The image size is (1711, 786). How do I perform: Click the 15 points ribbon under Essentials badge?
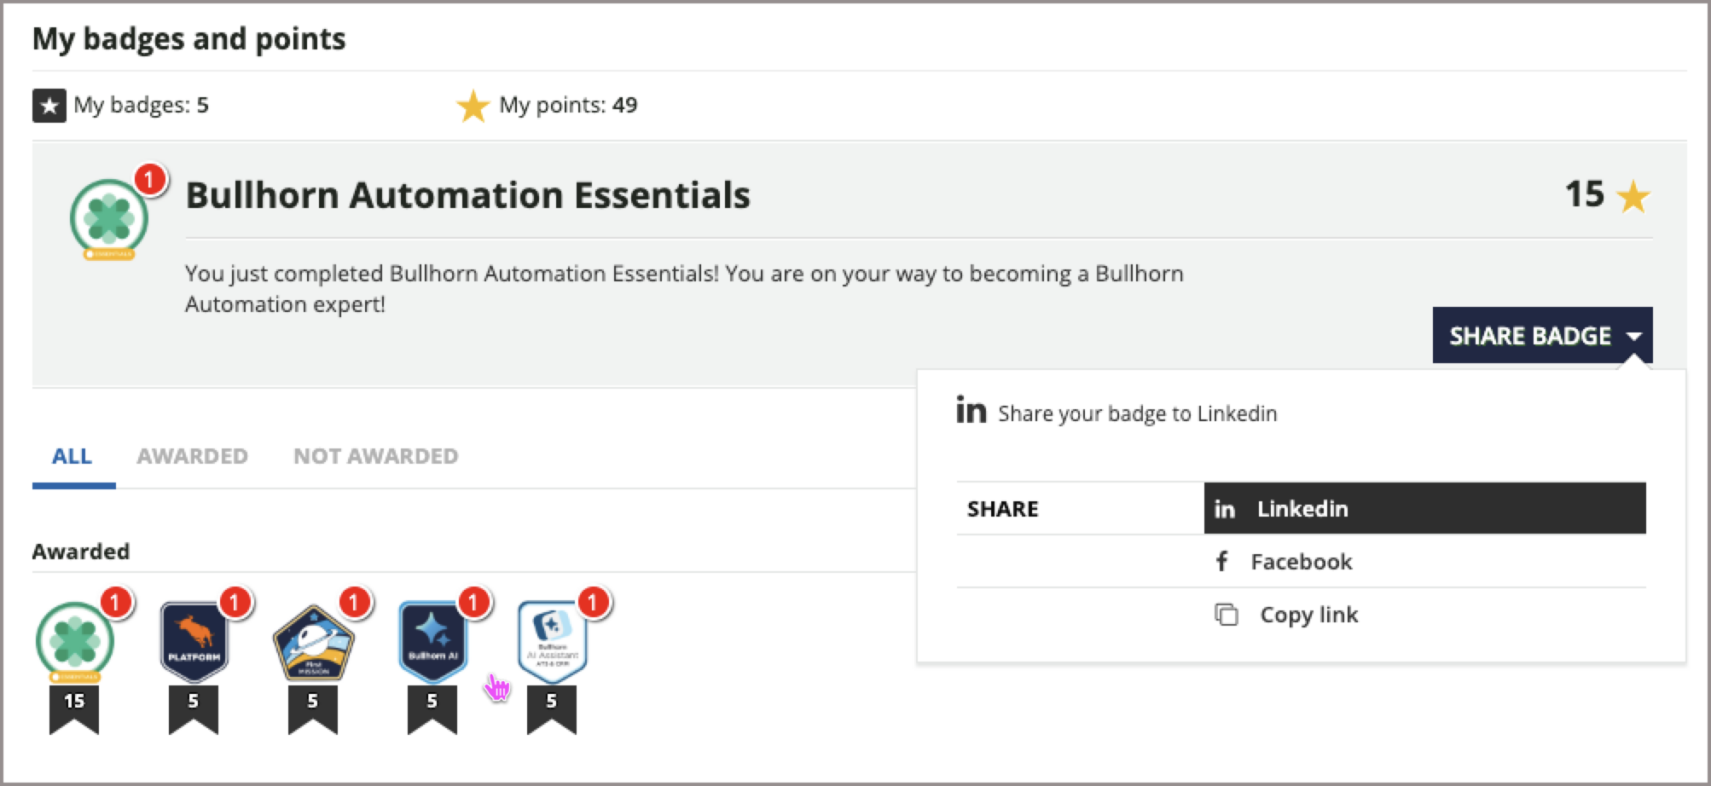tap(74, 709)
